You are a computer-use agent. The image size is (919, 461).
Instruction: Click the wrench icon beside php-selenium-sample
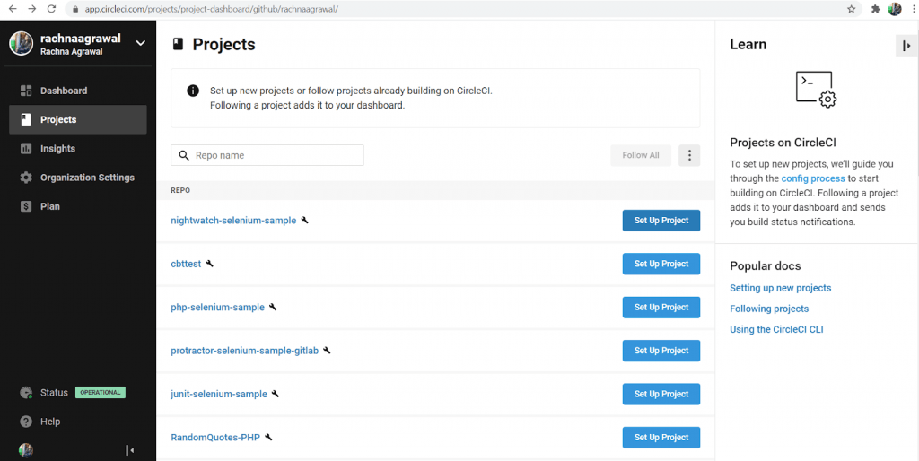click(273, 307)
